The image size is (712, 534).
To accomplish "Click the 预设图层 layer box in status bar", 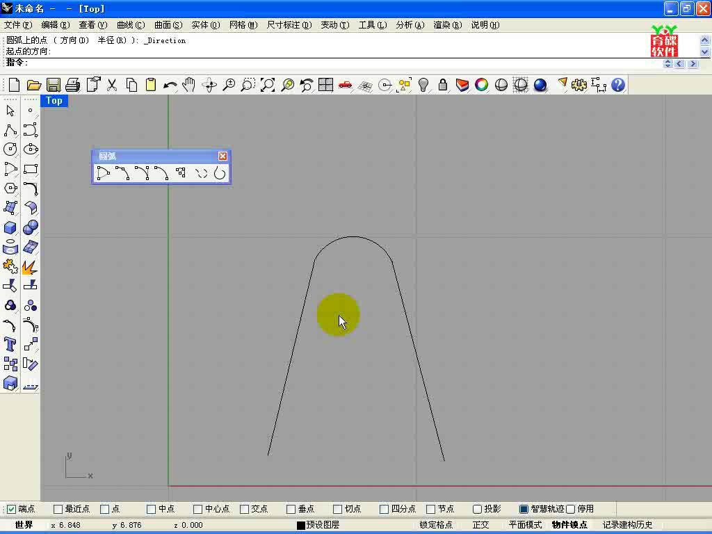I will (318, 525).
